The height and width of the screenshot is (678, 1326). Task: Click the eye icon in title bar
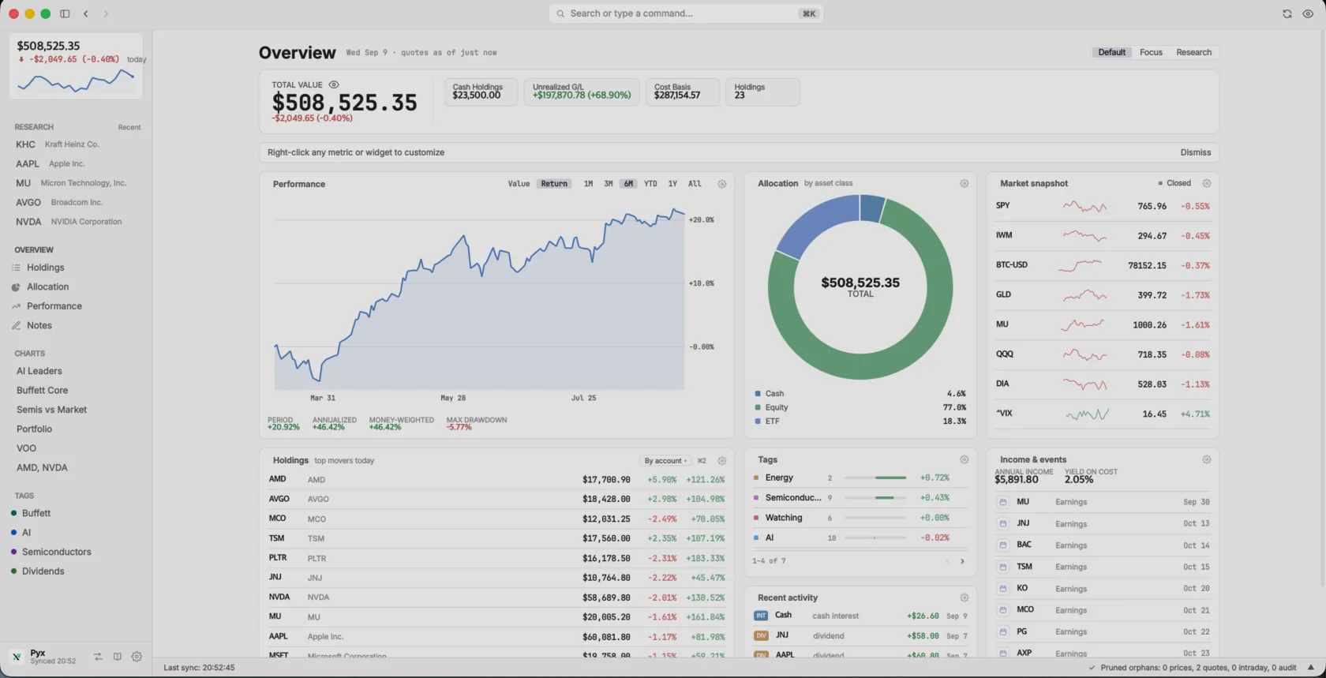tap(1308, 13)
